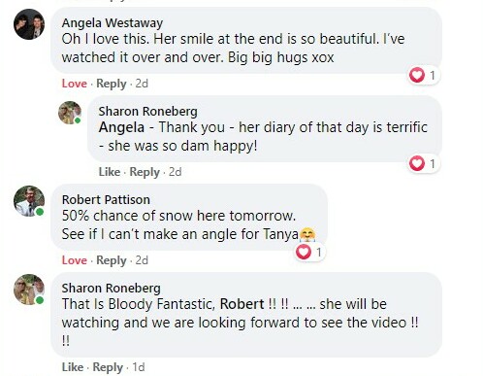Open Robert Pattison's profile avatar
This screenshot has height=376, width=483.
(29, 201)
